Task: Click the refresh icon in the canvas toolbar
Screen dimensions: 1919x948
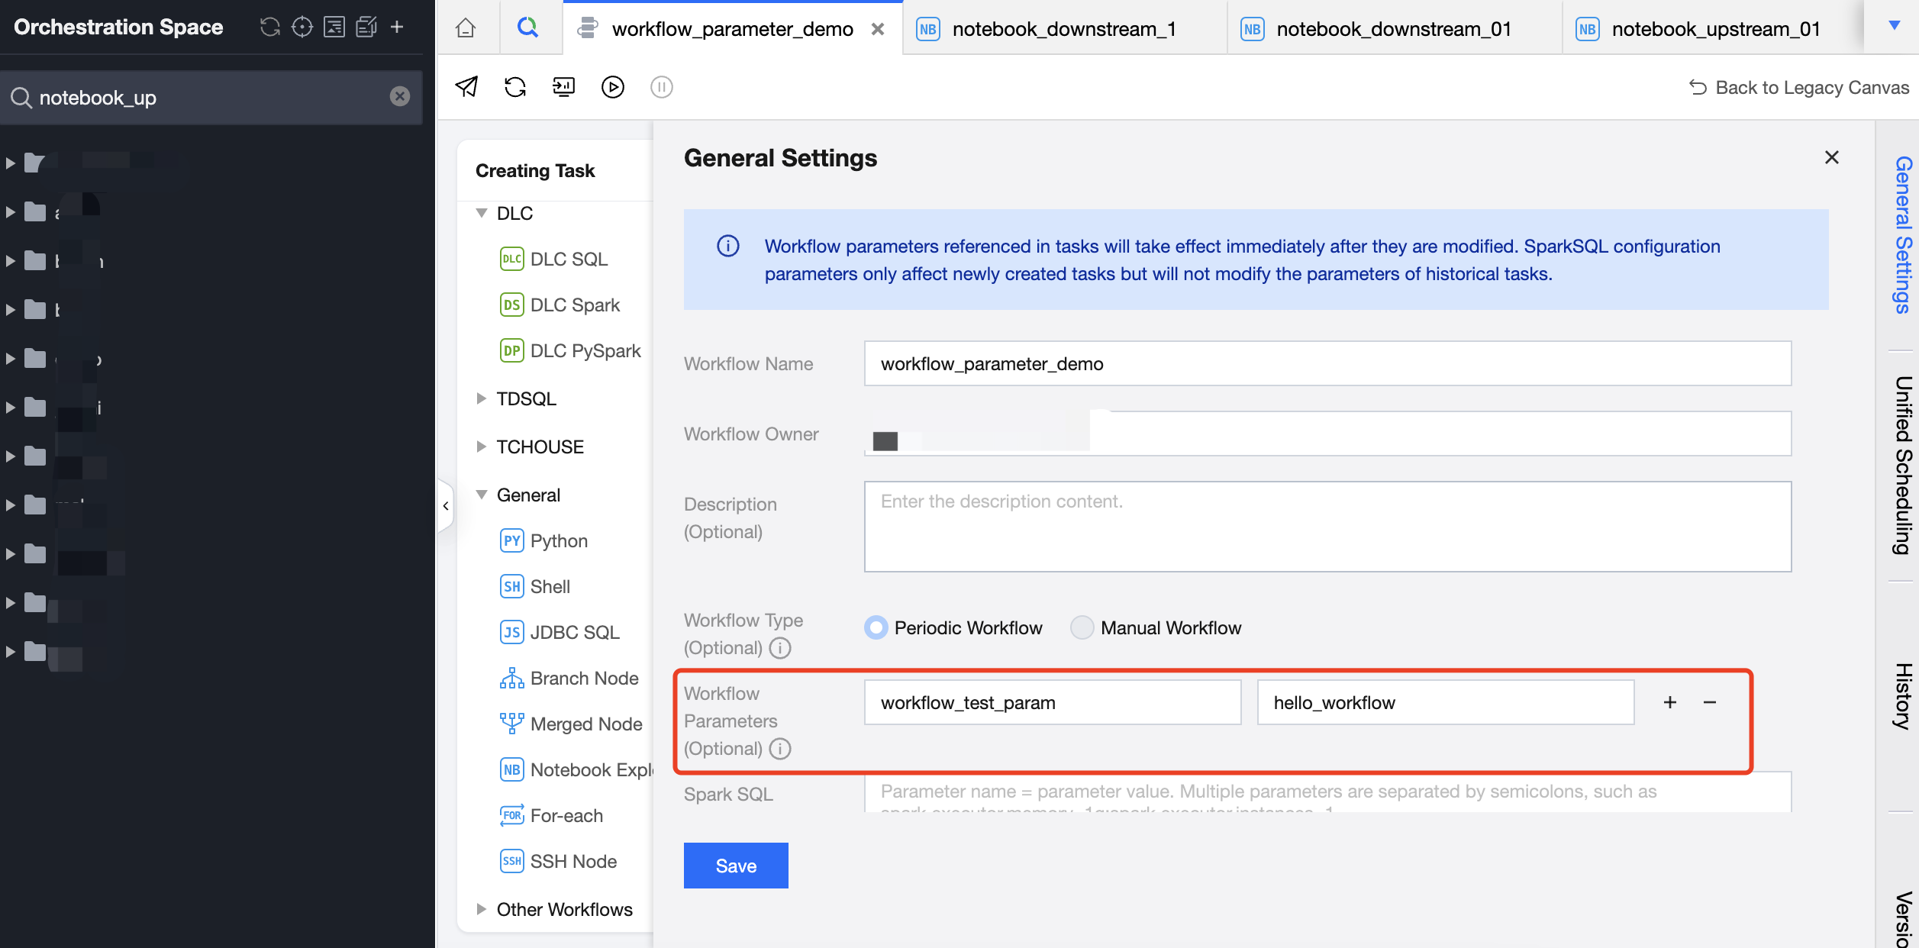Action: tap(515, 87)
